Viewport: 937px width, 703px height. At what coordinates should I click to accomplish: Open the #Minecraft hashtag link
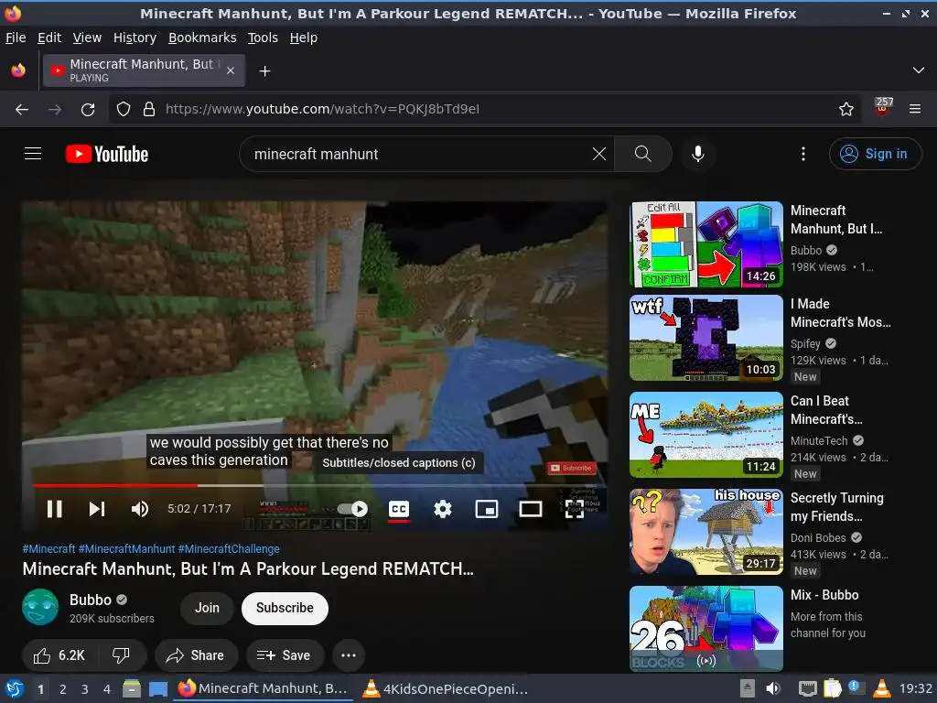(49, 549)
